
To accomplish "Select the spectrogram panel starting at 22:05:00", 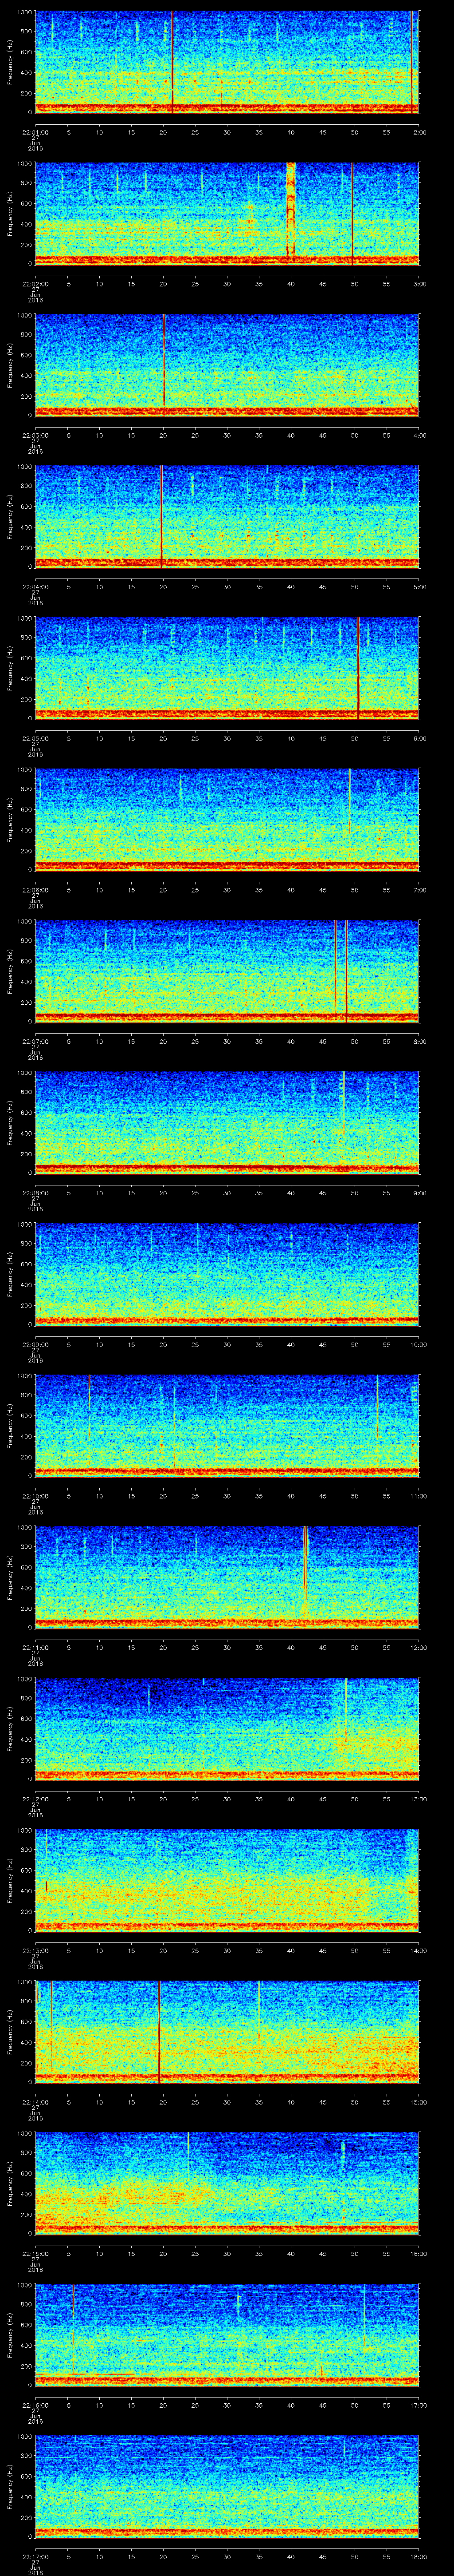I will pos(227,668).
